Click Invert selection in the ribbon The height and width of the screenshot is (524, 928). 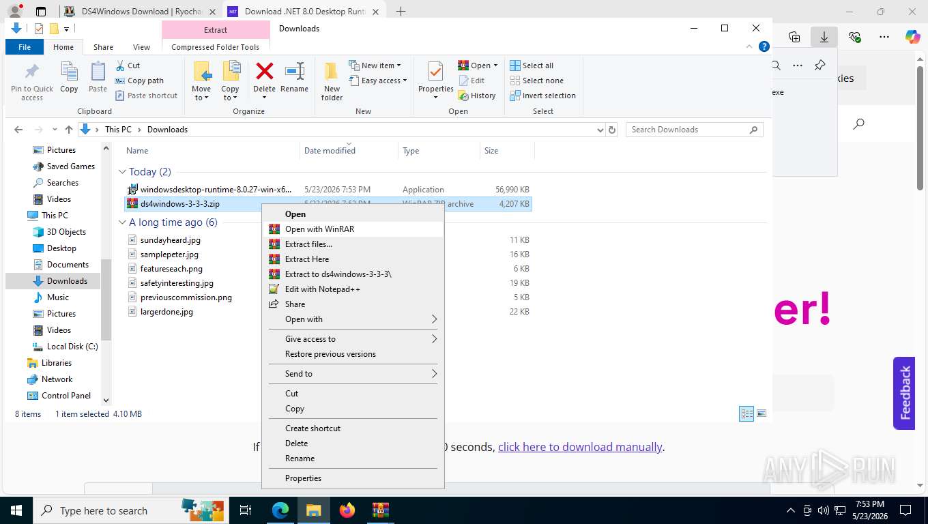tap(542, 96)
